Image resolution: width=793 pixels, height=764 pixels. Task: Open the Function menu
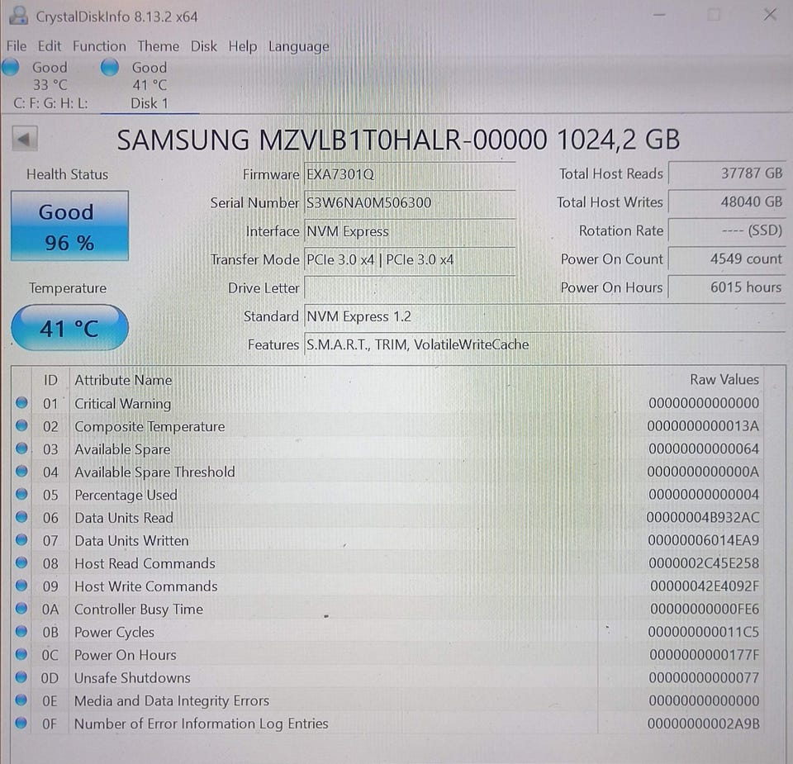[x=99, y=46]
